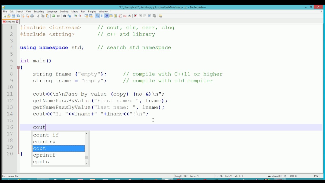Stop macro recording button
The image size is (325, 183).
140,16
